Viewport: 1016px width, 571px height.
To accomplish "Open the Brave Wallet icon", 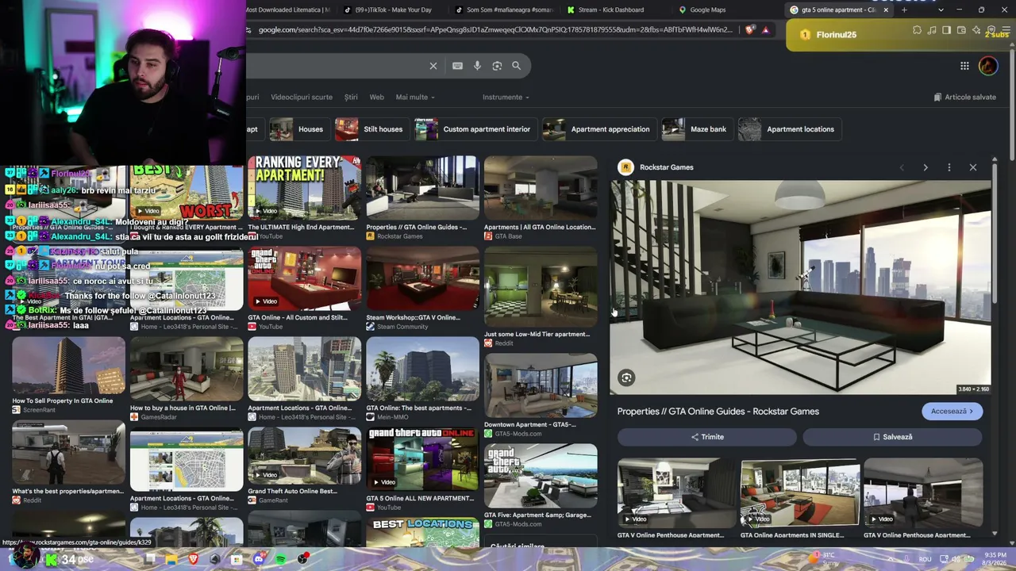I will pyautogui.click(x=961, y=30).
